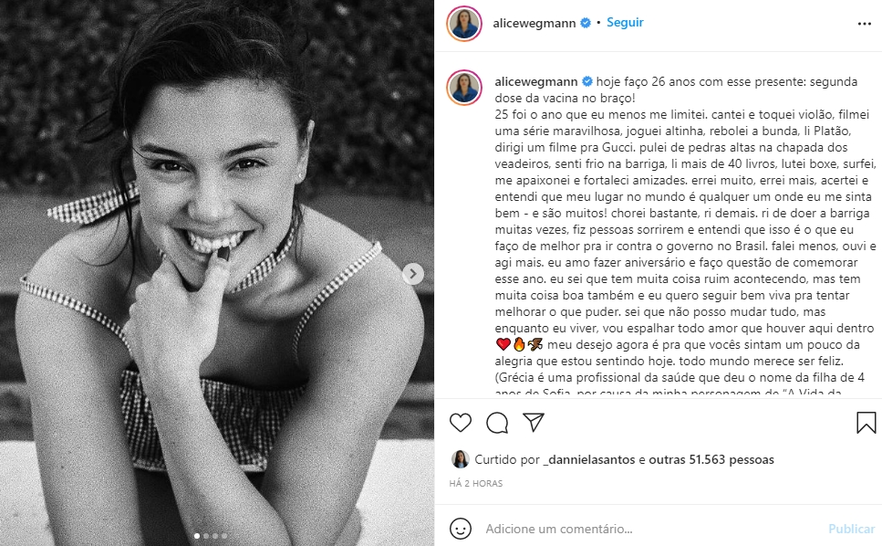
Task: Open more options three-dots menu
Action: pyautogui.click(x=865, y=23)
